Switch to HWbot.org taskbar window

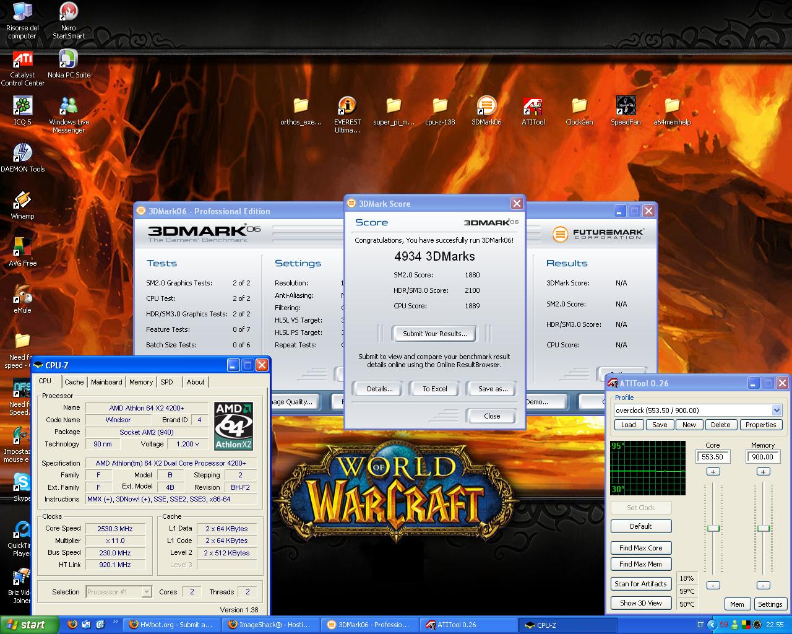point(171,625)
